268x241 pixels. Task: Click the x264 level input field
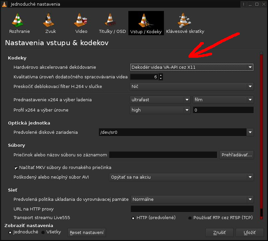[223, 110]
